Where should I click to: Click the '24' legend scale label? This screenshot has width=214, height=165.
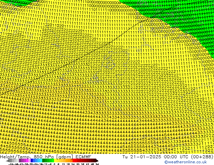(73, 164)
